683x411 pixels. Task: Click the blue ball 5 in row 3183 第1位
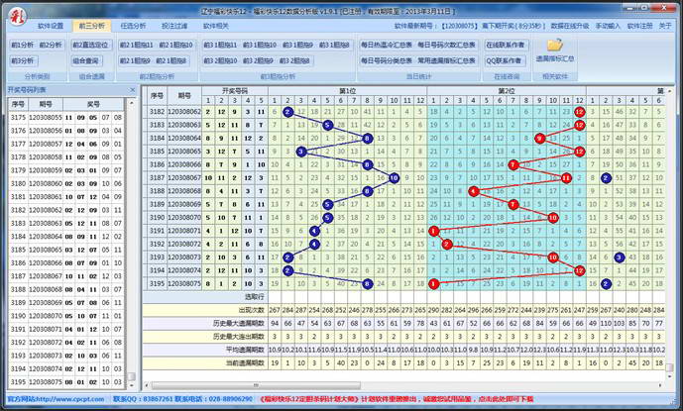327,126
